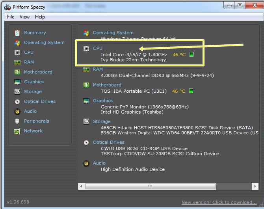Open Operating System heading link in summary
Viewport: 264px width, 209px height.
pyautogui.click(x=113, y=33)
